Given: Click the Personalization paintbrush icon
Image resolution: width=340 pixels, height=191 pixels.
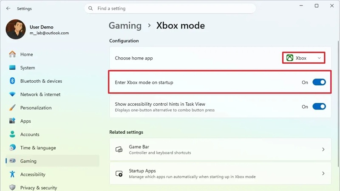Looking at the screenshot, I should point(12,107).
